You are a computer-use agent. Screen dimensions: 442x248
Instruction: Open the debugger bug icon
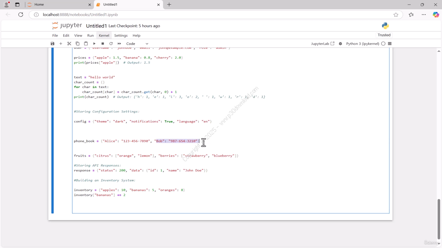(340, 44)
